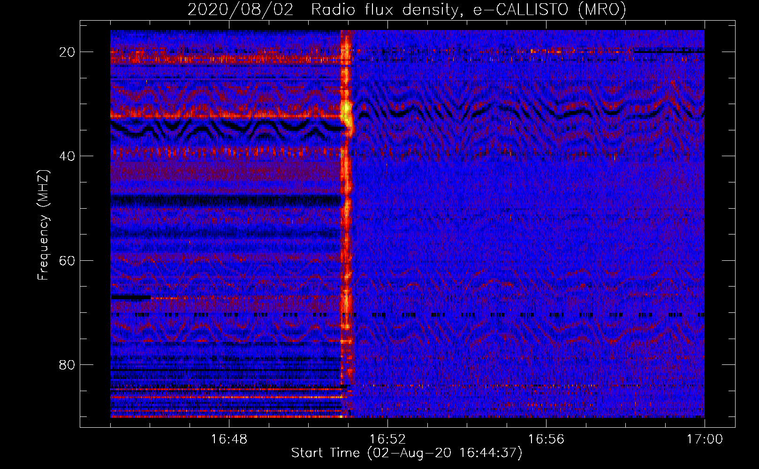Click the 16:56 time tick label

(546, 439)
